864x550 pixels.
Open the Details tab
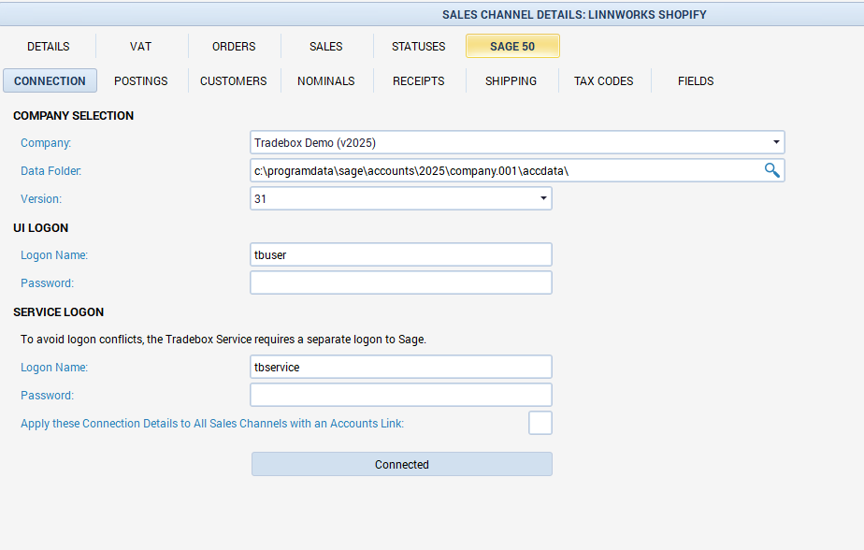click(x=49, y=46)
